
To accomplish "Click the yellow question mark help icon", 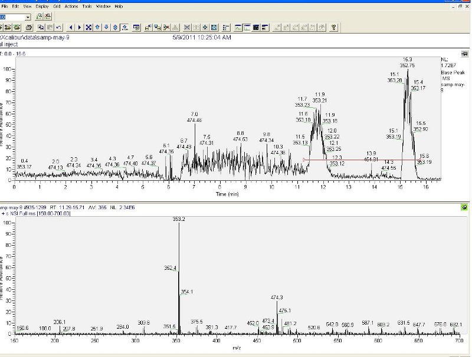I will (x=333, y=27).
